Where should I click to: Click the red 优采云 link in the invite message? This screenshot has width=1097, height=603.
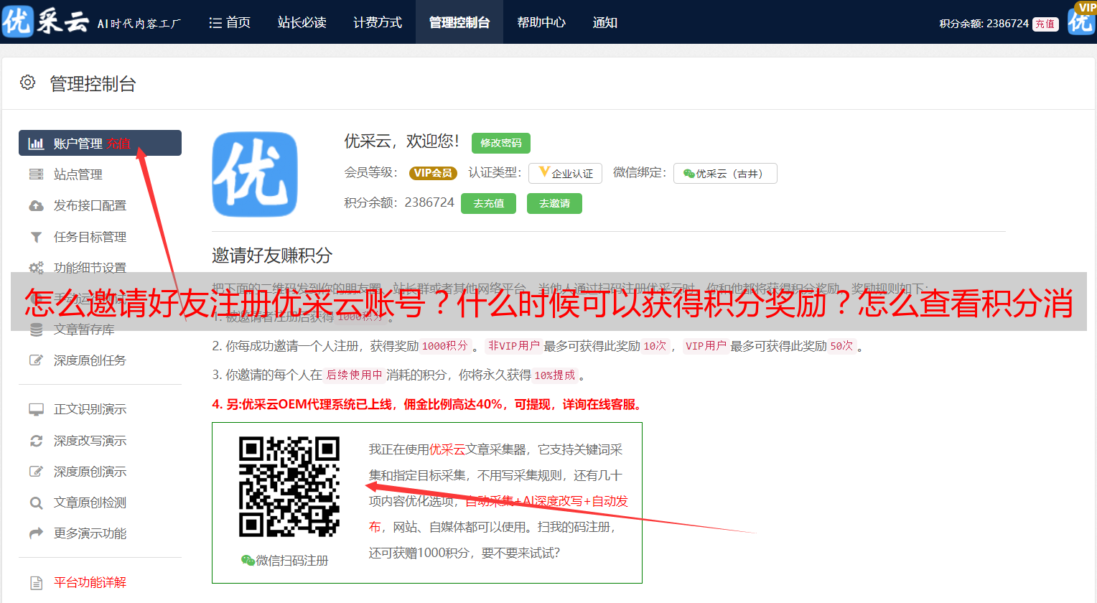(x=447, y=449)
